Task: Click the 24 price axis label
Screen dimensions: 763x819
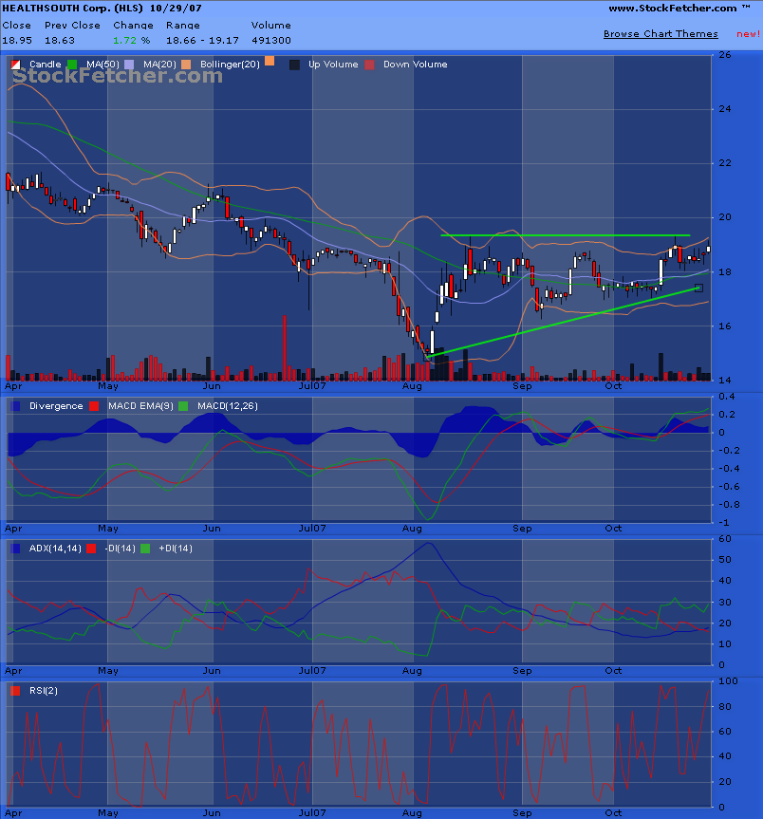Action: coord(724,109)
